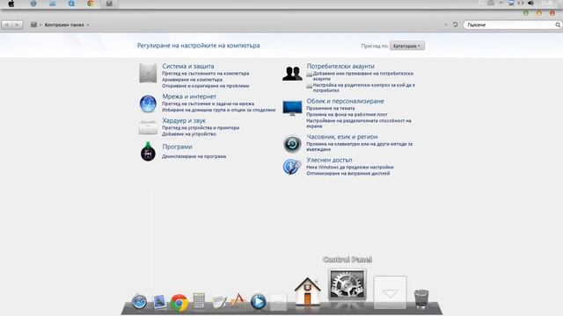Click Добавяне или премахване на потребителски акаунти
563x316 pixels.
(363, 76)
